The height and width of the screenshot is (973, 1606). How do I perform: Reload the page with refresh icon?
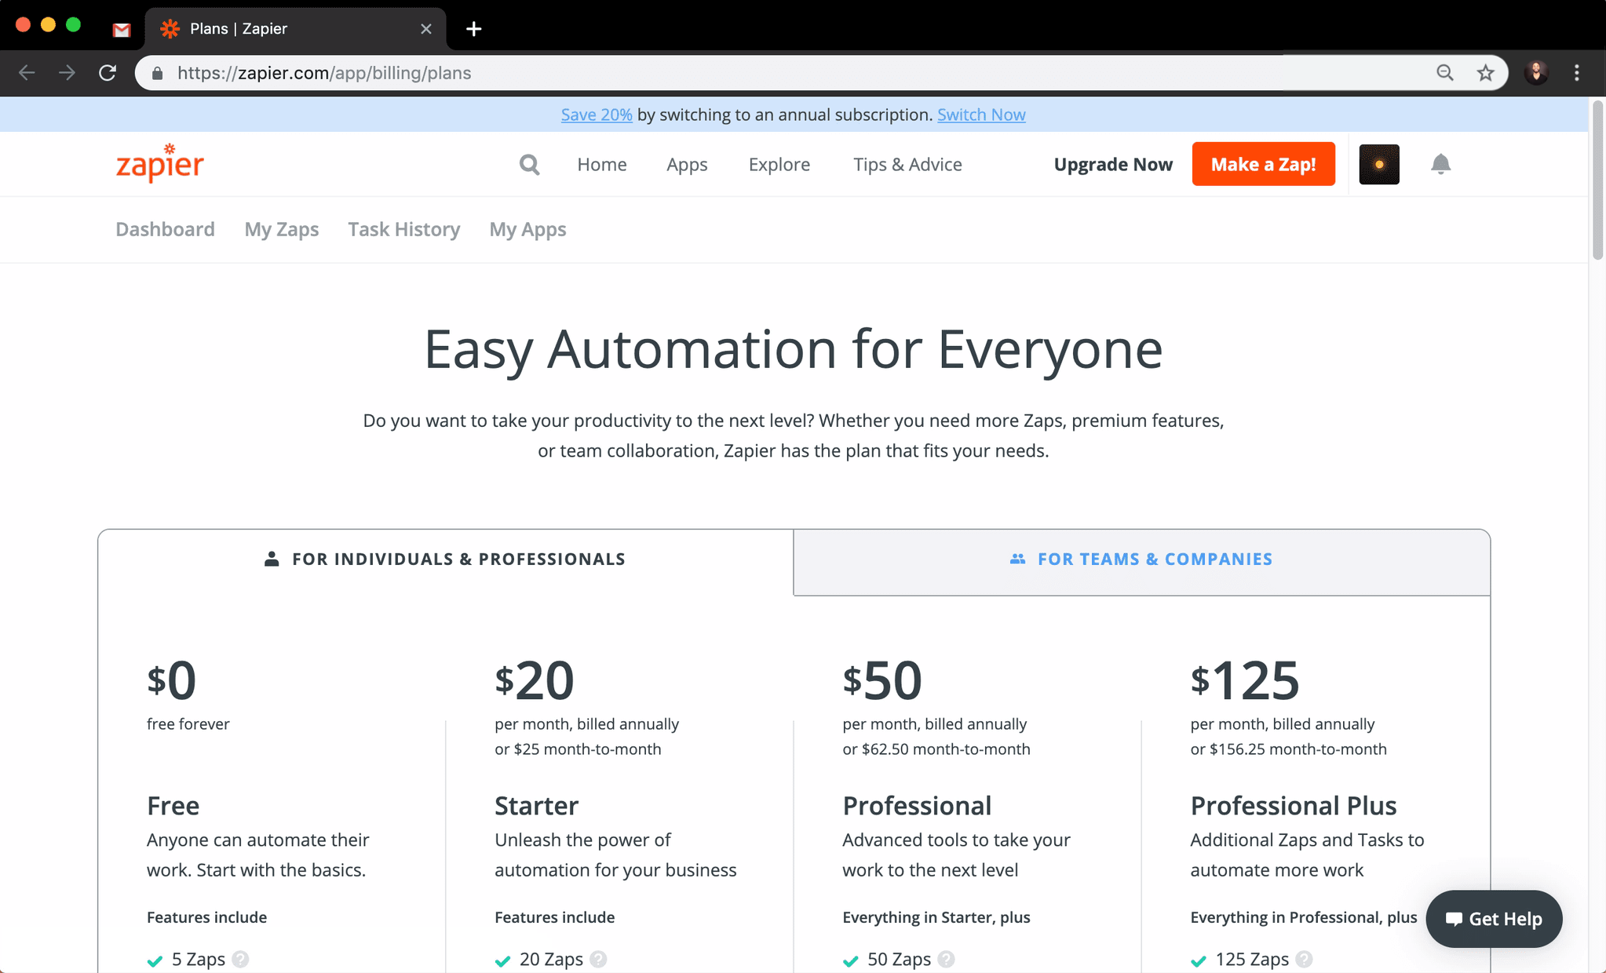[x=108, y=73]
